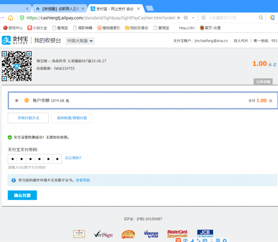Open the 游戏中心 bookmark
This screenshot has width=278, height=242.
pyautogui.click(x=13, y=28)
